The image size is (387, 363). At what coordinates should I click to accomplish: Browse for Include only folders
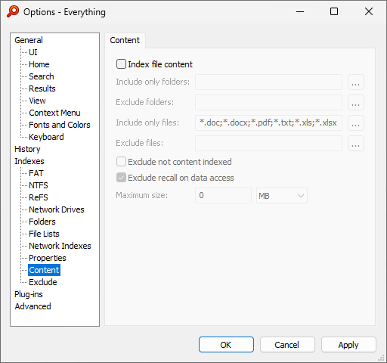[356, 82]
